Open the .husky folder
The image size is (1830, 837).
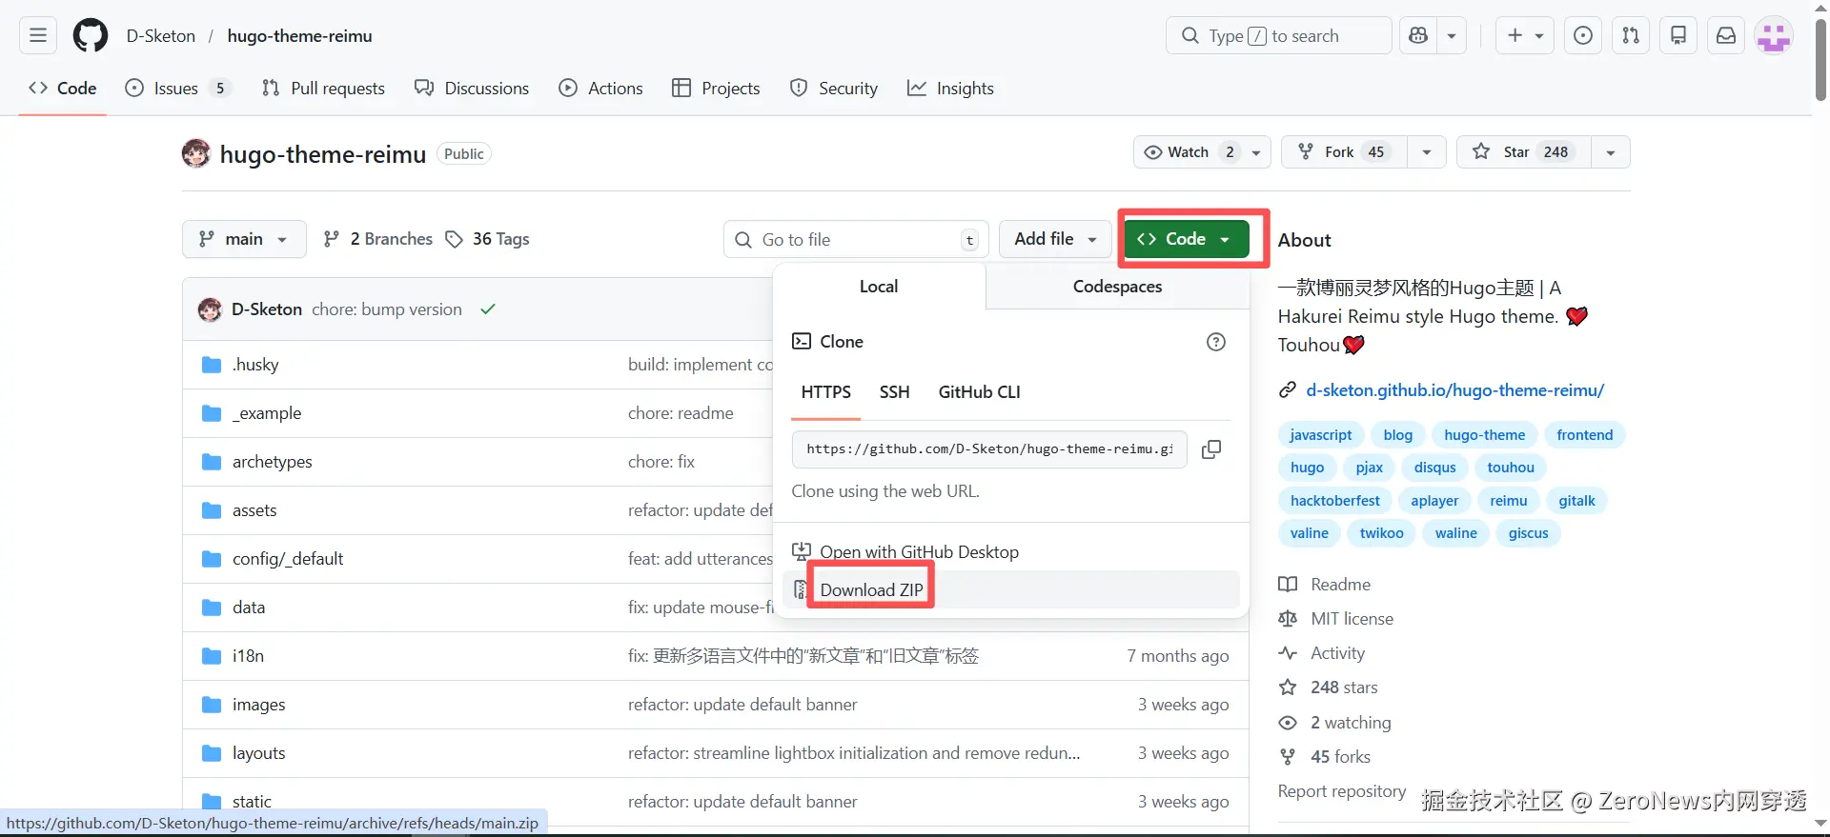click(x=255, y=365)
